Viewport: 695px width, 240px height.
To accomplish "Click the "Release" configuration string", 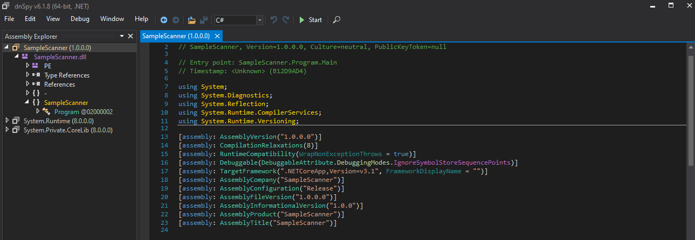I will click(319, 188).
